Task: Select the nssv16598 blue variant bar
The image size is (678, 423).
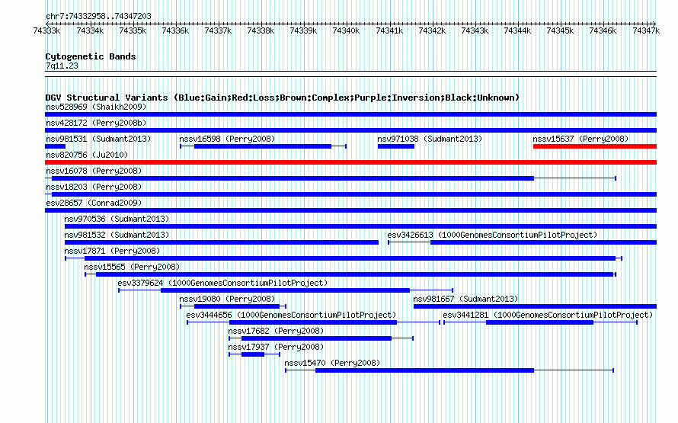Action: (263, 146)
